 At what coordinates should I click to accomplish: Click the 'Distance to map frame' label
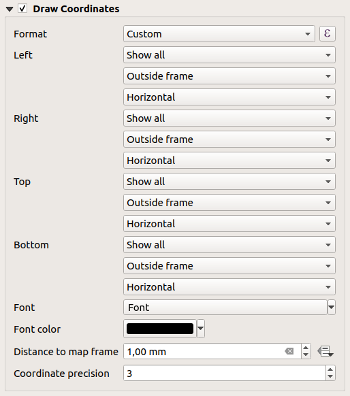pyautogui.click(x=66, y=352)
